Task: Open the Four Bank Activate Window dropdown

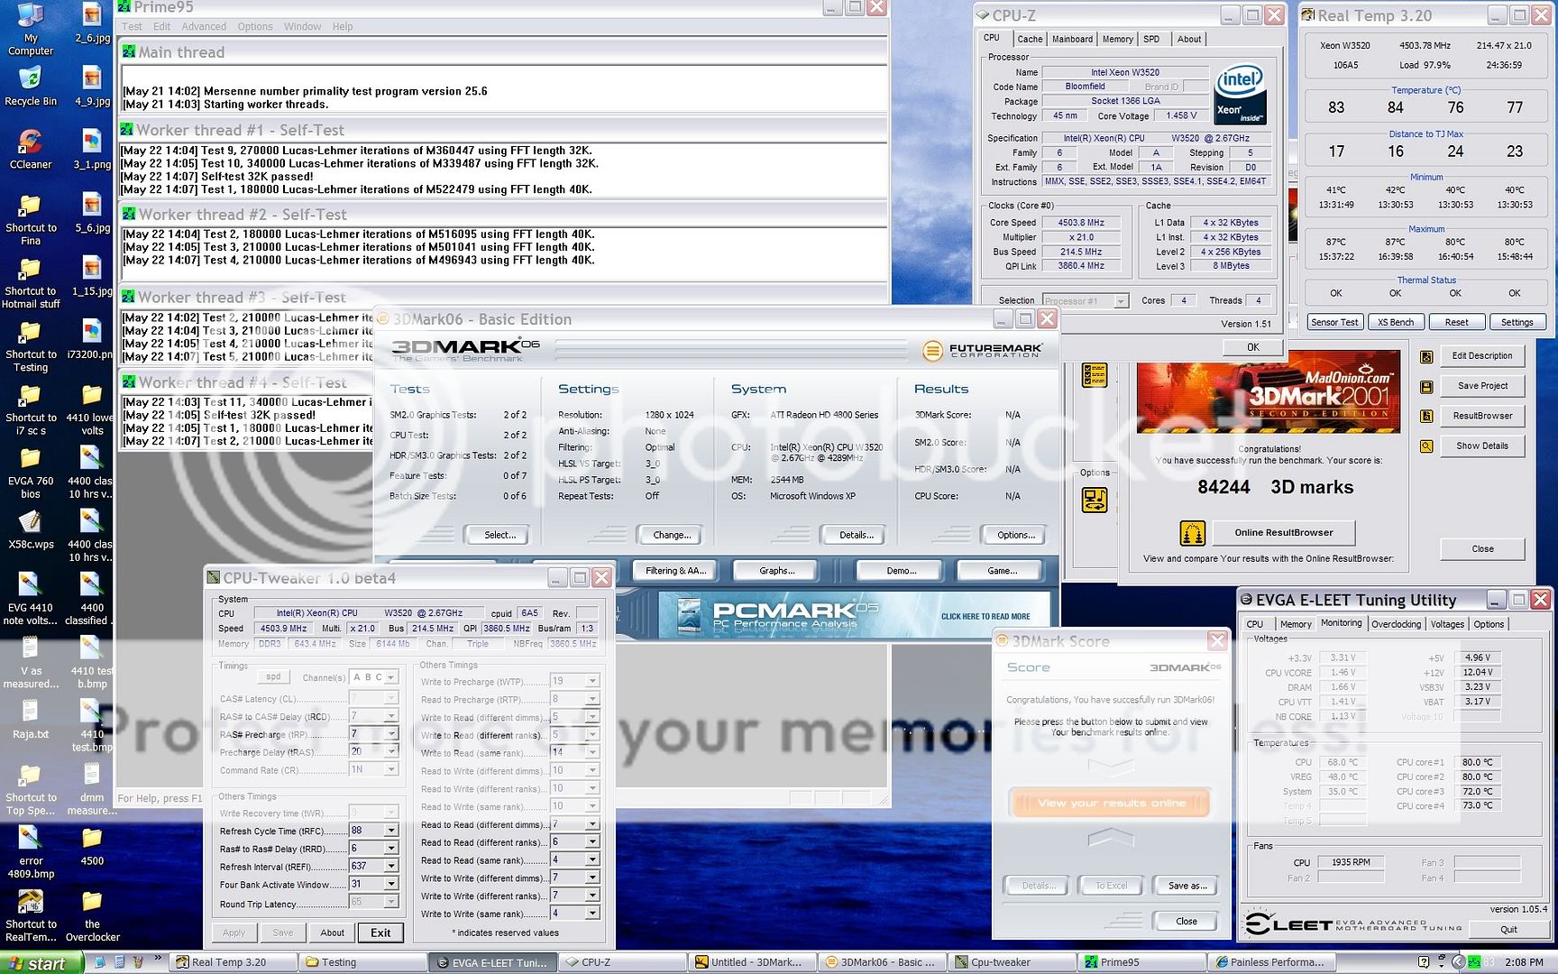Action: pyautogui.click(x=391, y=885)
